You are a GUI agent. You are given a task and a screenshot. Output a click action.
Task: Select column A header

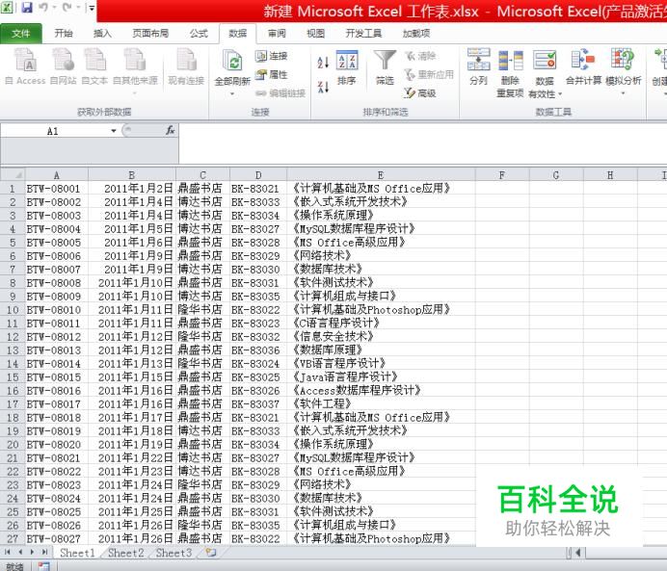57,174
